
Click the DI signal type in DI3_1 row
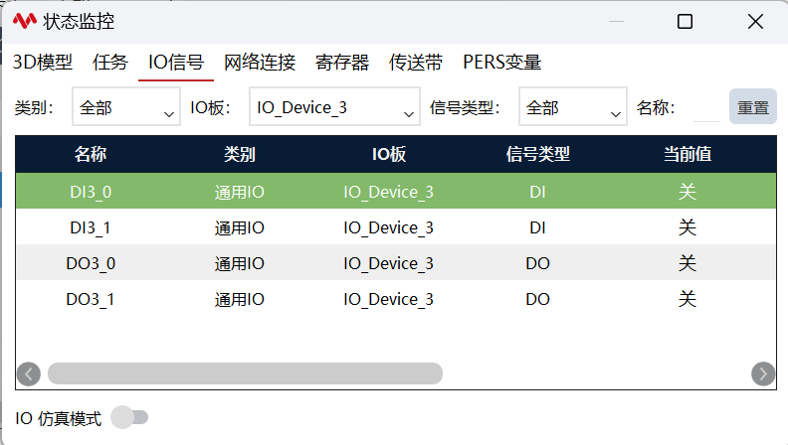coord(537,227)
